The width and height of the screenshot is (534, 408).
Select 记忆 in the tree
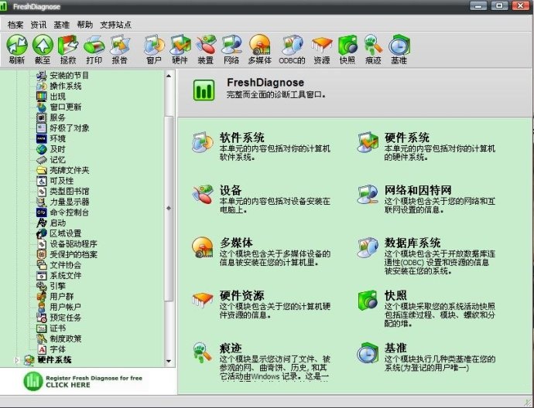point(57,159)
